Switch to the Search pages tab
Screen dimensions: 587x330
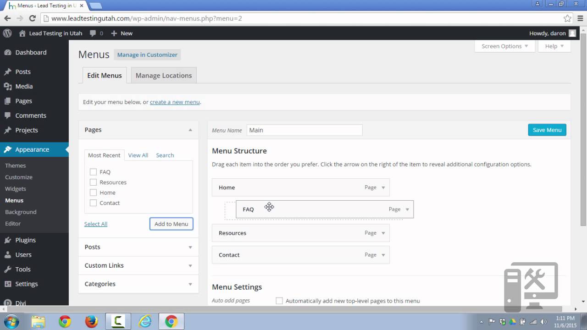click(x=165, y=155)
